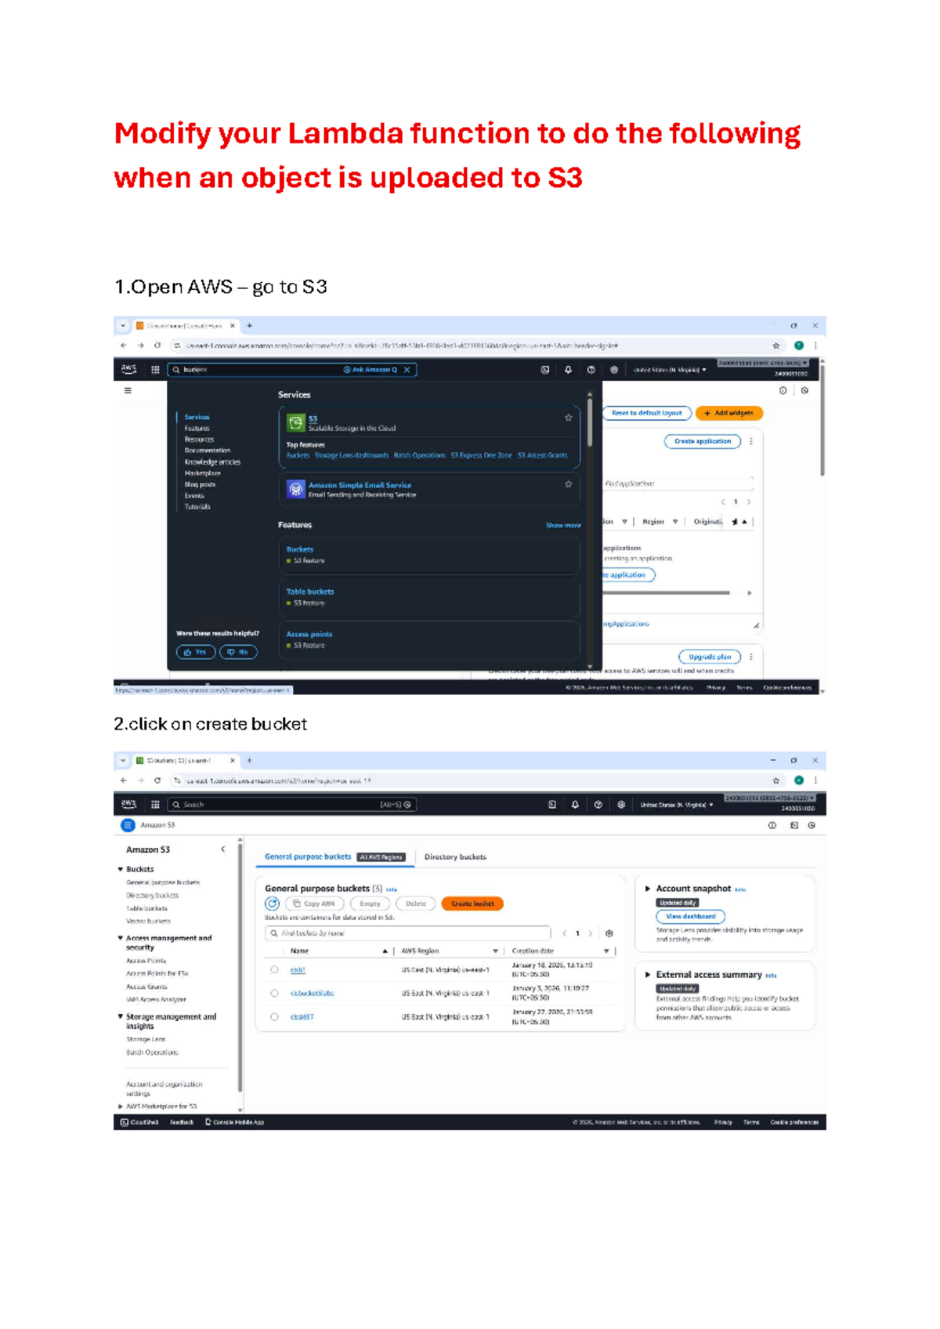Click the search results panel scrollbar
940x1329 pixels.
(589, 423)
